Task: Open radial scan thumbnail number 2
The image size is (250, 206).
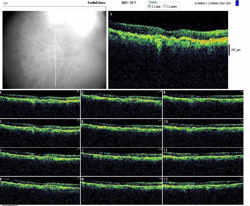Action: click(x=40, y=132)
